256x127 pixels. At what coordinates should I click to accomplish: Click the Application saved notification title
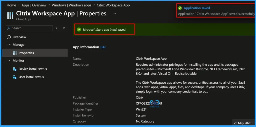(197, 8)
